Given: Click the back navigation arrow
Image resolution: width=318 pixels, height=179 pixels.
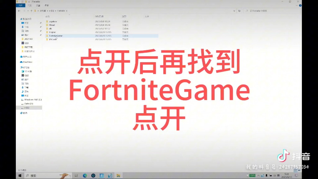Looking at the screenshot, I should pos(19,11).
